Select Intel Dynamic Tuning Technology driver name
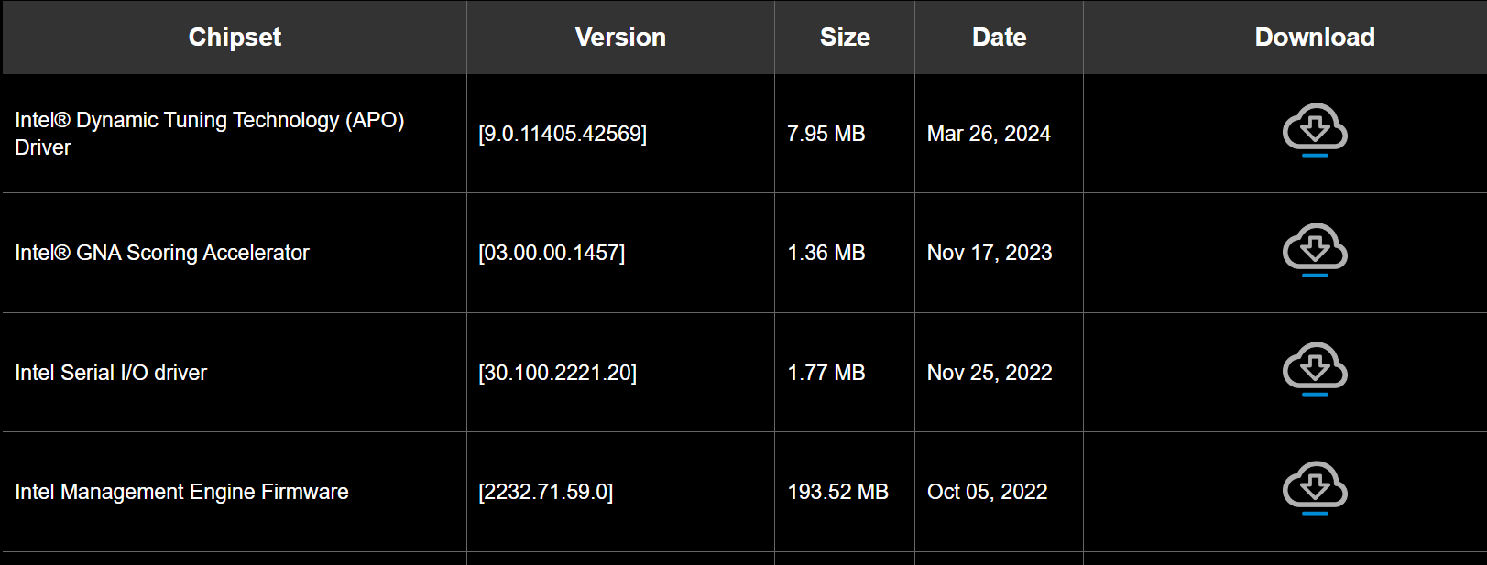Image resolution: width=1487 pixels, height=565 pixels. (210, 134)
